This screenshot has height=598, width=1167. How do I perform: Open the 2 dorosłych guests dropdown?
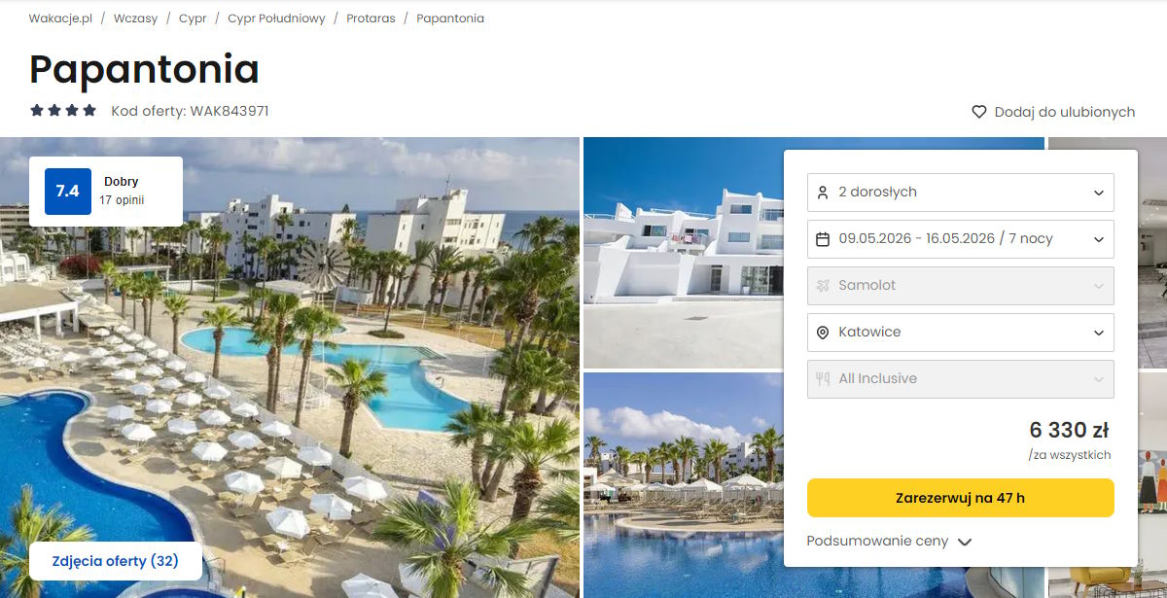coord(961,193)
